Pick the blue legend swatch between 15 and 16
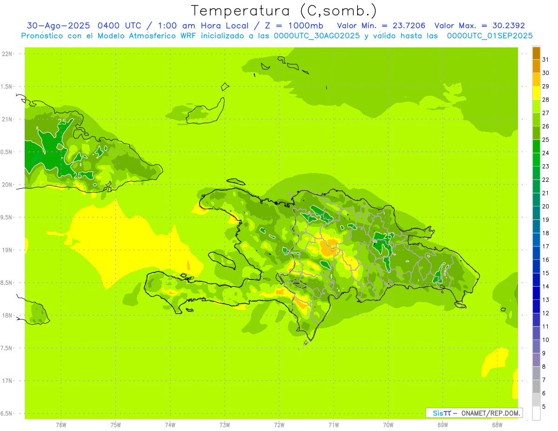The width and height of the screenshot is (558, 431). pyautogui.click(x=536, y=267)
